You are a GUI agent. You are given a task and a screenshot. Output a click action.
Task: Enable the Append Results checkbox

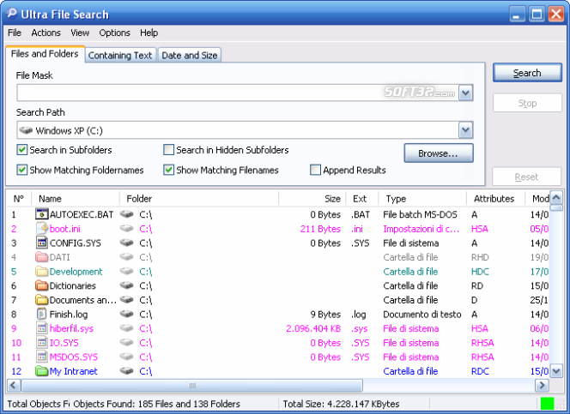coord(315,170)
